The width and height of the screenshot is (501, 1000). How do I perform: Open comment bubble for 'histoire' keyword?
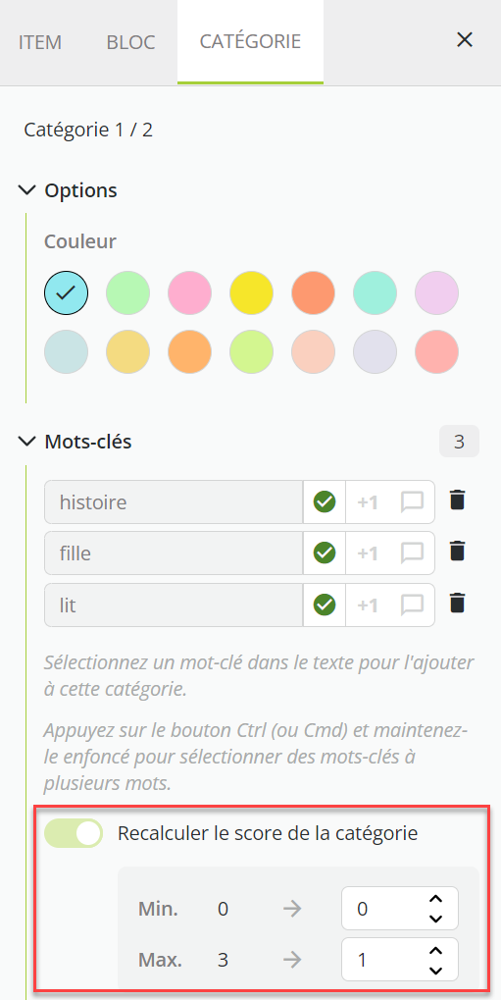point(412,501)
